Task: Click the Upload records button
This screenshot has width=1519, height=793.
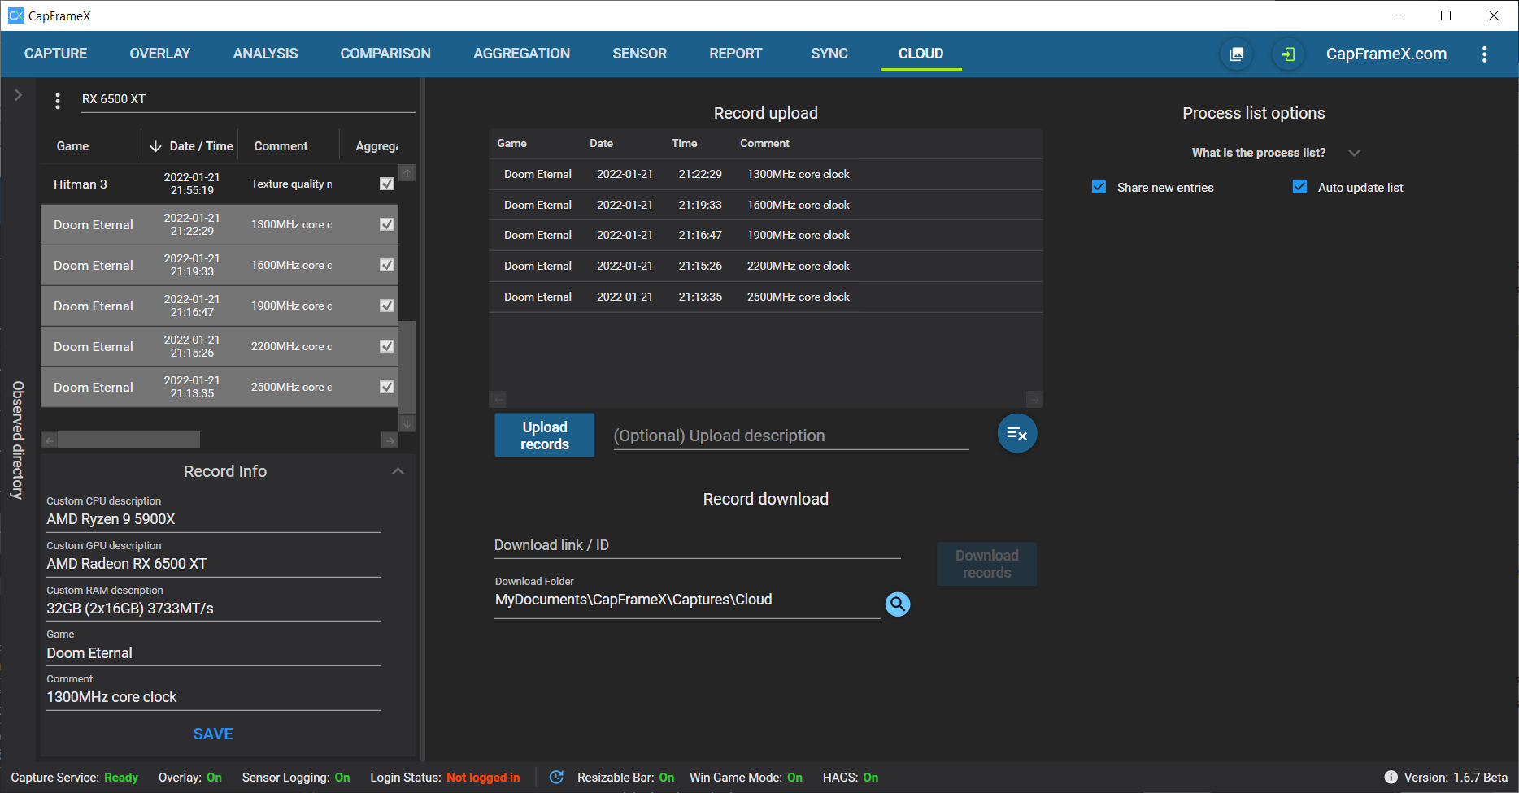Action: click(545, 435)
